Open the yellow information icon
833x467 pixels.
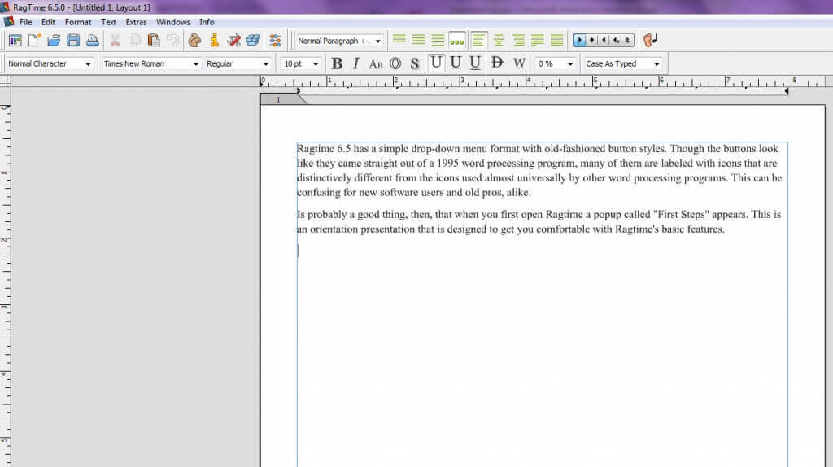(x=214, y=41)
